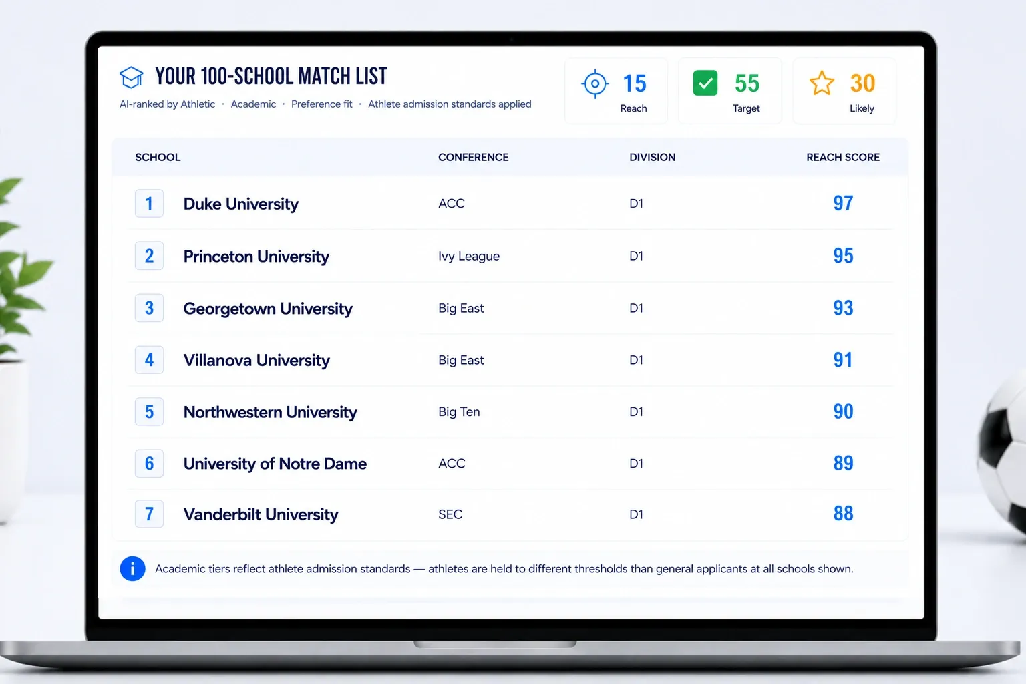Screen dimensions: 1026x684
Task: Click the 'YOUR 100-SCHOOL MATCH LIST' heading
Action: pos(271,77)
